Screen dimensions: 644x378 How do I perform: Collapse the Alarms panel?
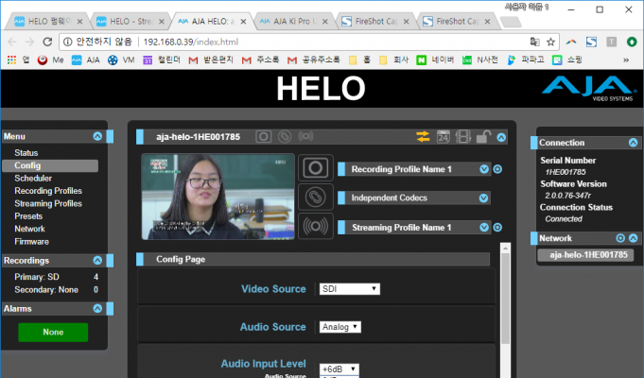[x=97, y=309]
